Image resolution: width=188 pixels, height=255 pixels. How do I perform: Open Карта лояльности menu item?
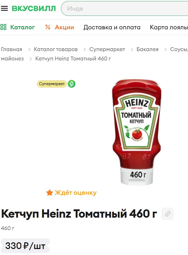point(169,27)
